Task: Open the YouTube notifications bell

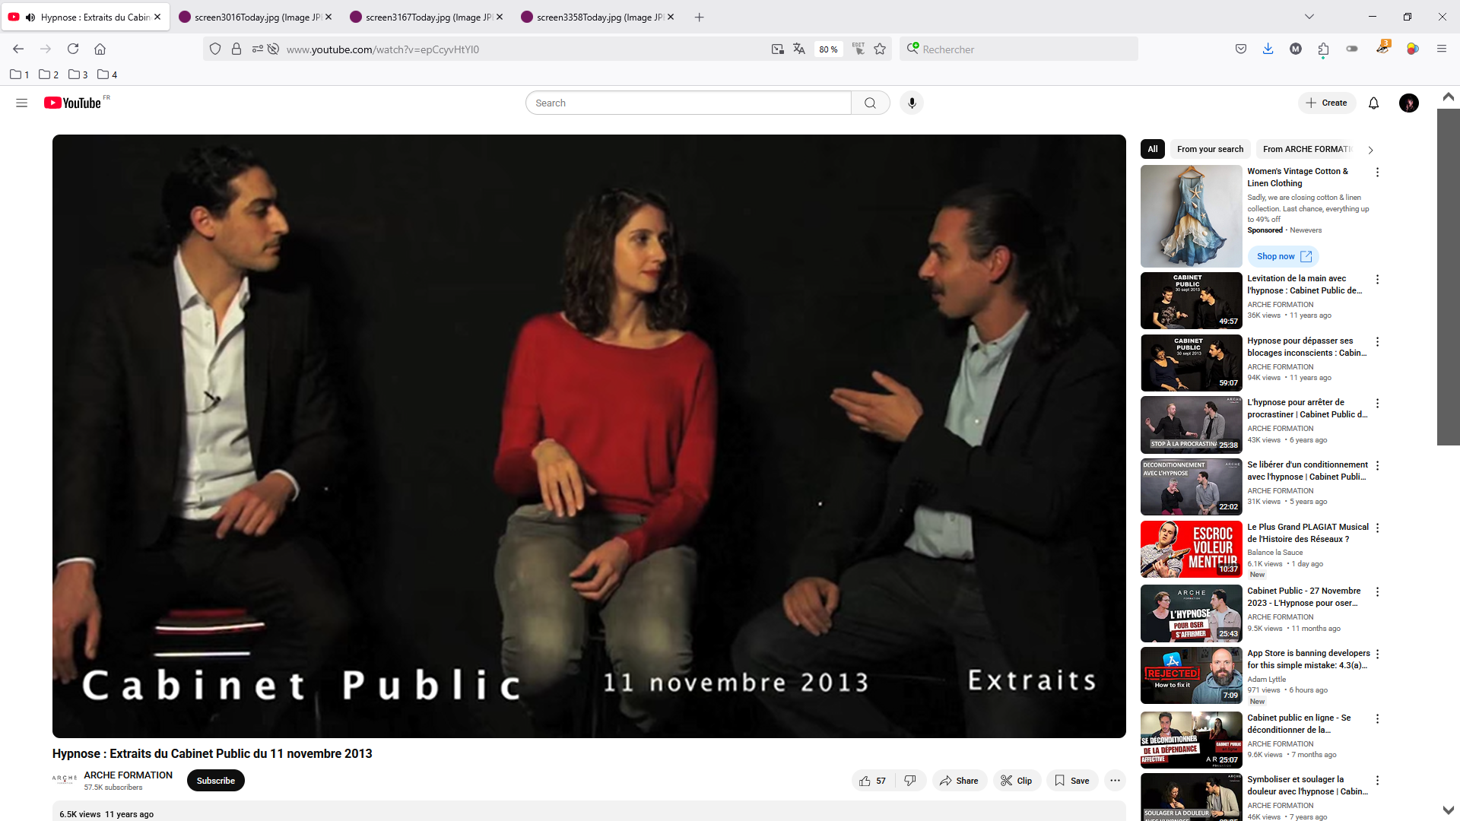Action: (1373, 103)
